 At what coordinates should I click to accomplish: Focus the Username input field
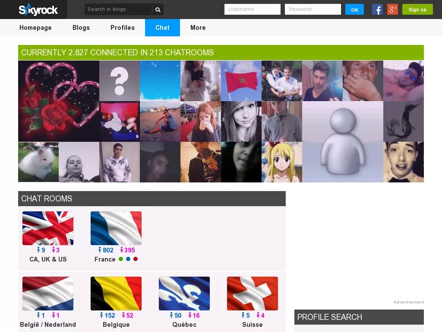tap(253, 10)
